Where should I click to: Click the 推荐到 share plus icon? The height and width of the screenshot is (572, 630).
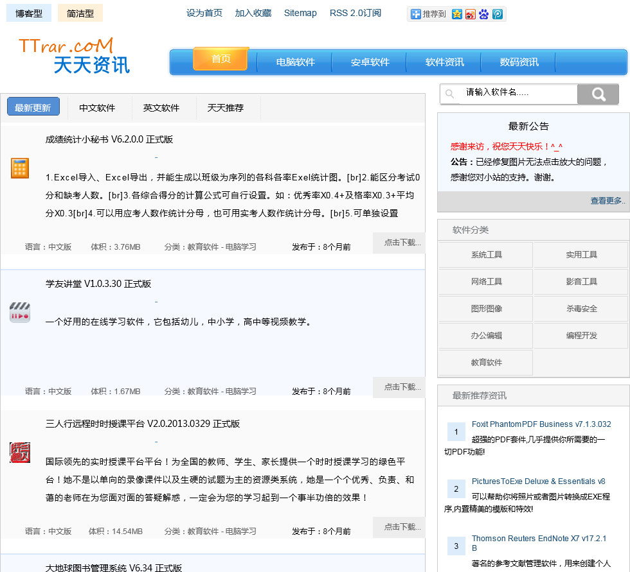pos(416,14)
